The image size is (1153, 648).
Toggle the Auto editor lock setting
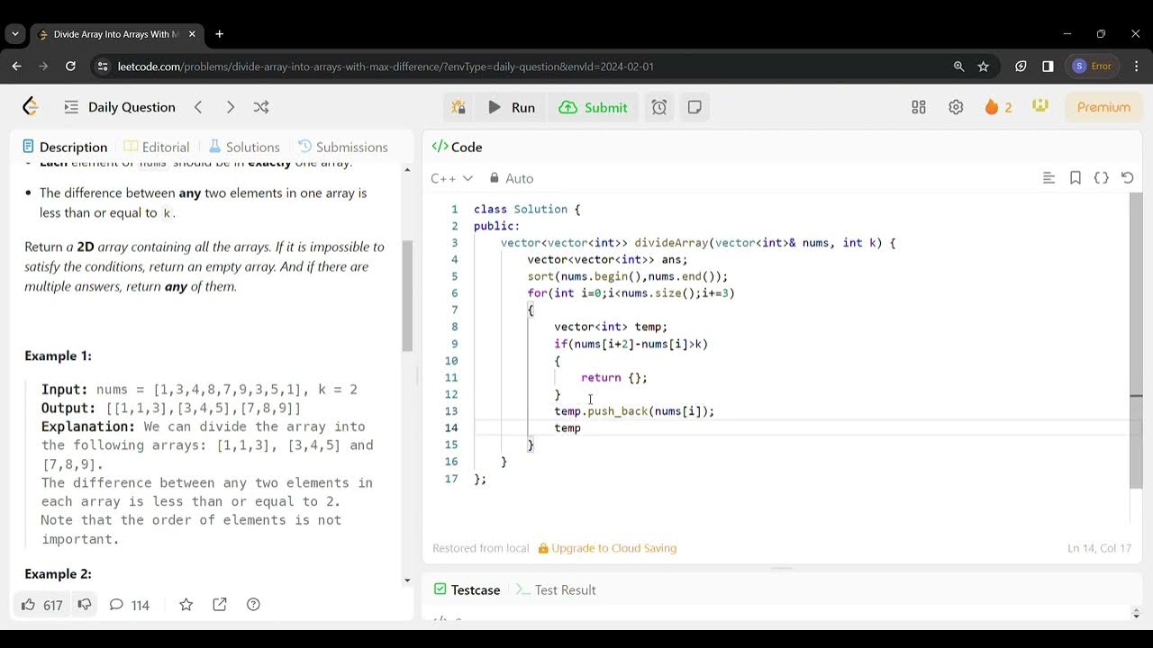coord(512,178)
